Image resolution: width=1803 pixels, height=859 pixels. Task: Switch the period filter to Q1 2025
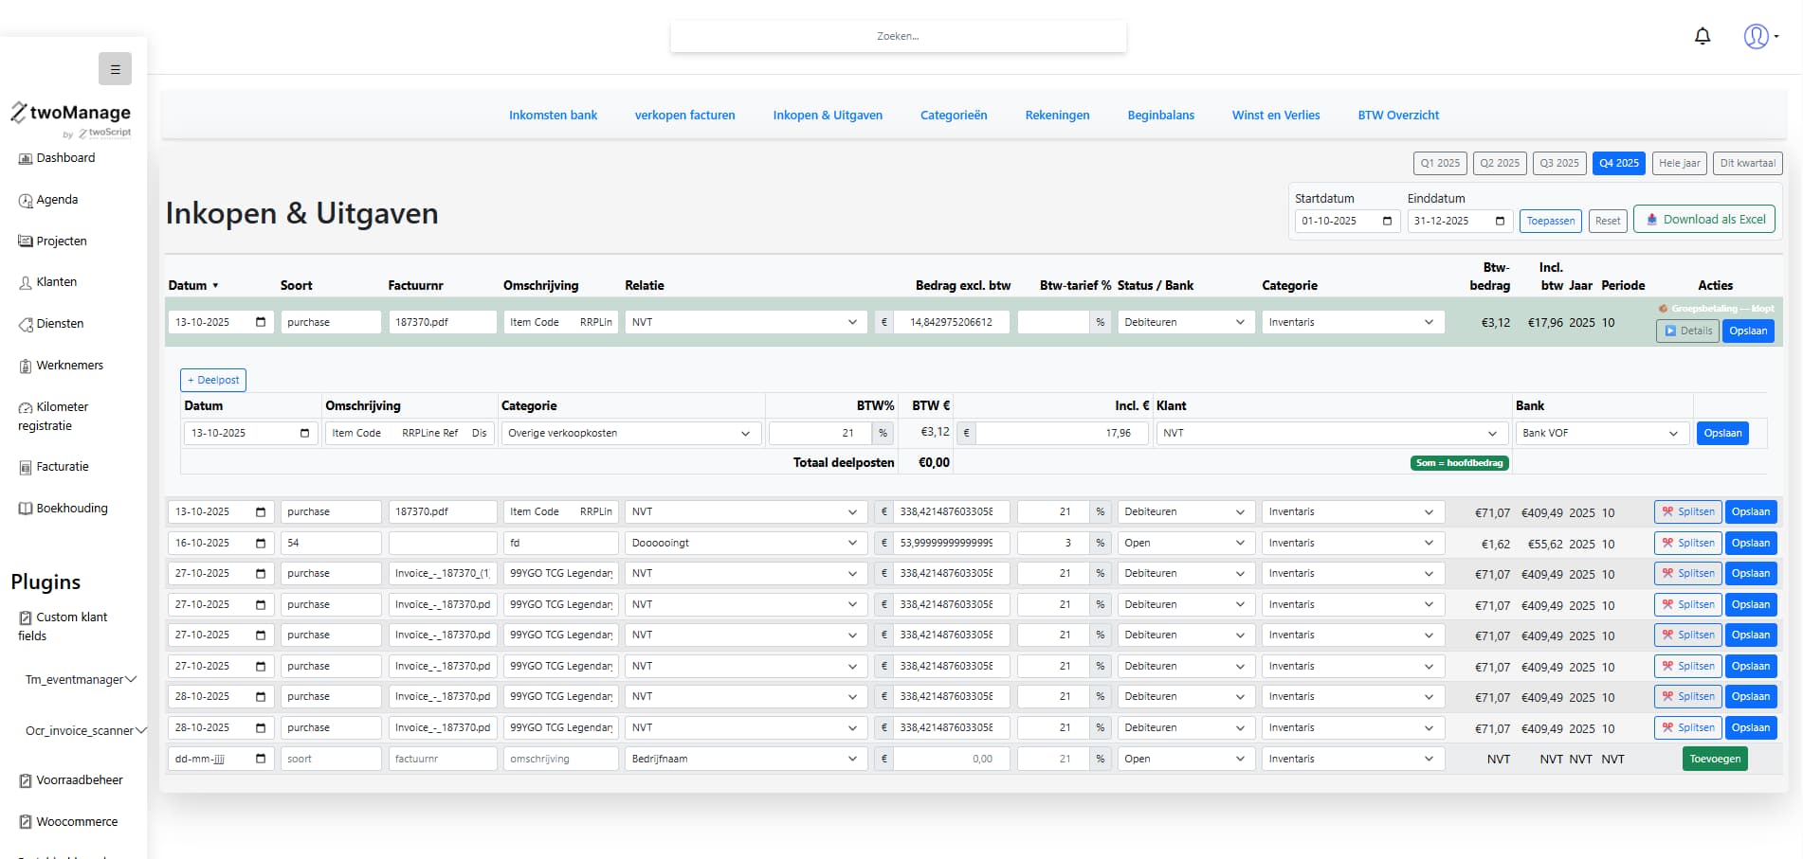click(1439, 163)
